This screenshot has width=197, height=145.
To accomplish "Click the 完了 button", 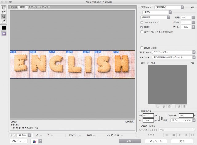I will 182,141.
